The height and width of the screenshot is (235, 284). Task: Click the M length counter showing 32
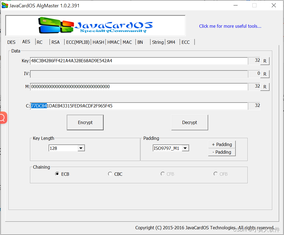click(x=254, y=86)
